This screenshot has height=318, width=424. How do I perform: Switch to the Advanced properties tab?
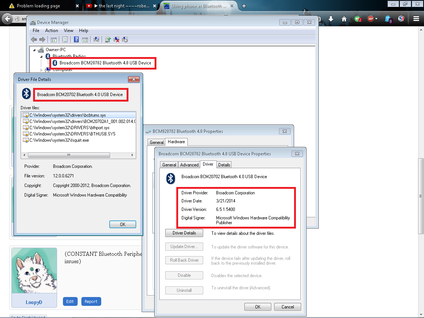(x=189, y=165)
